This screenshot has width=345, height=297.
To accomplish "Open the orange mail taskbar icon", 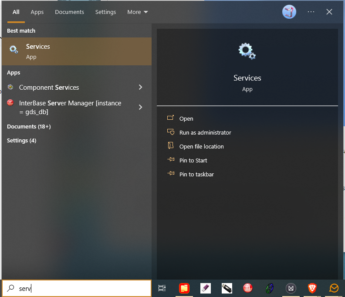I will pyautogui.click(x=334, y=288).
